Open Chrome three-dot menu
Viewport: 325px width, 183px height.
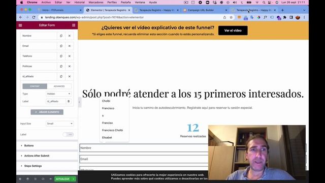(x=304, y=17)
